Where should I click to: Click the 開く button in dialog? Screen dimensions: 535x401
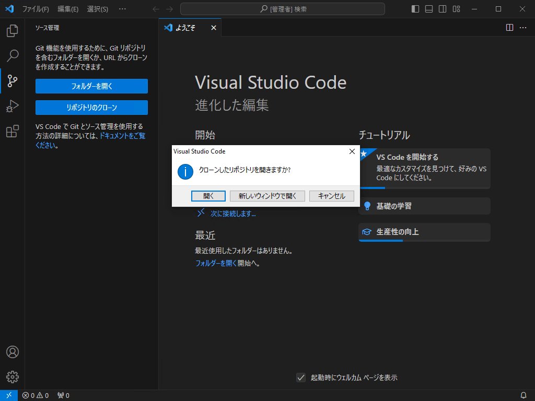click(208, 196)
